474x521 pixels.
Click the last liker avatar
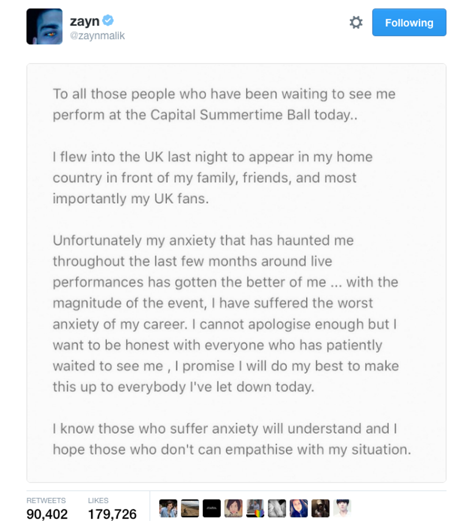[x=342, y=508]
